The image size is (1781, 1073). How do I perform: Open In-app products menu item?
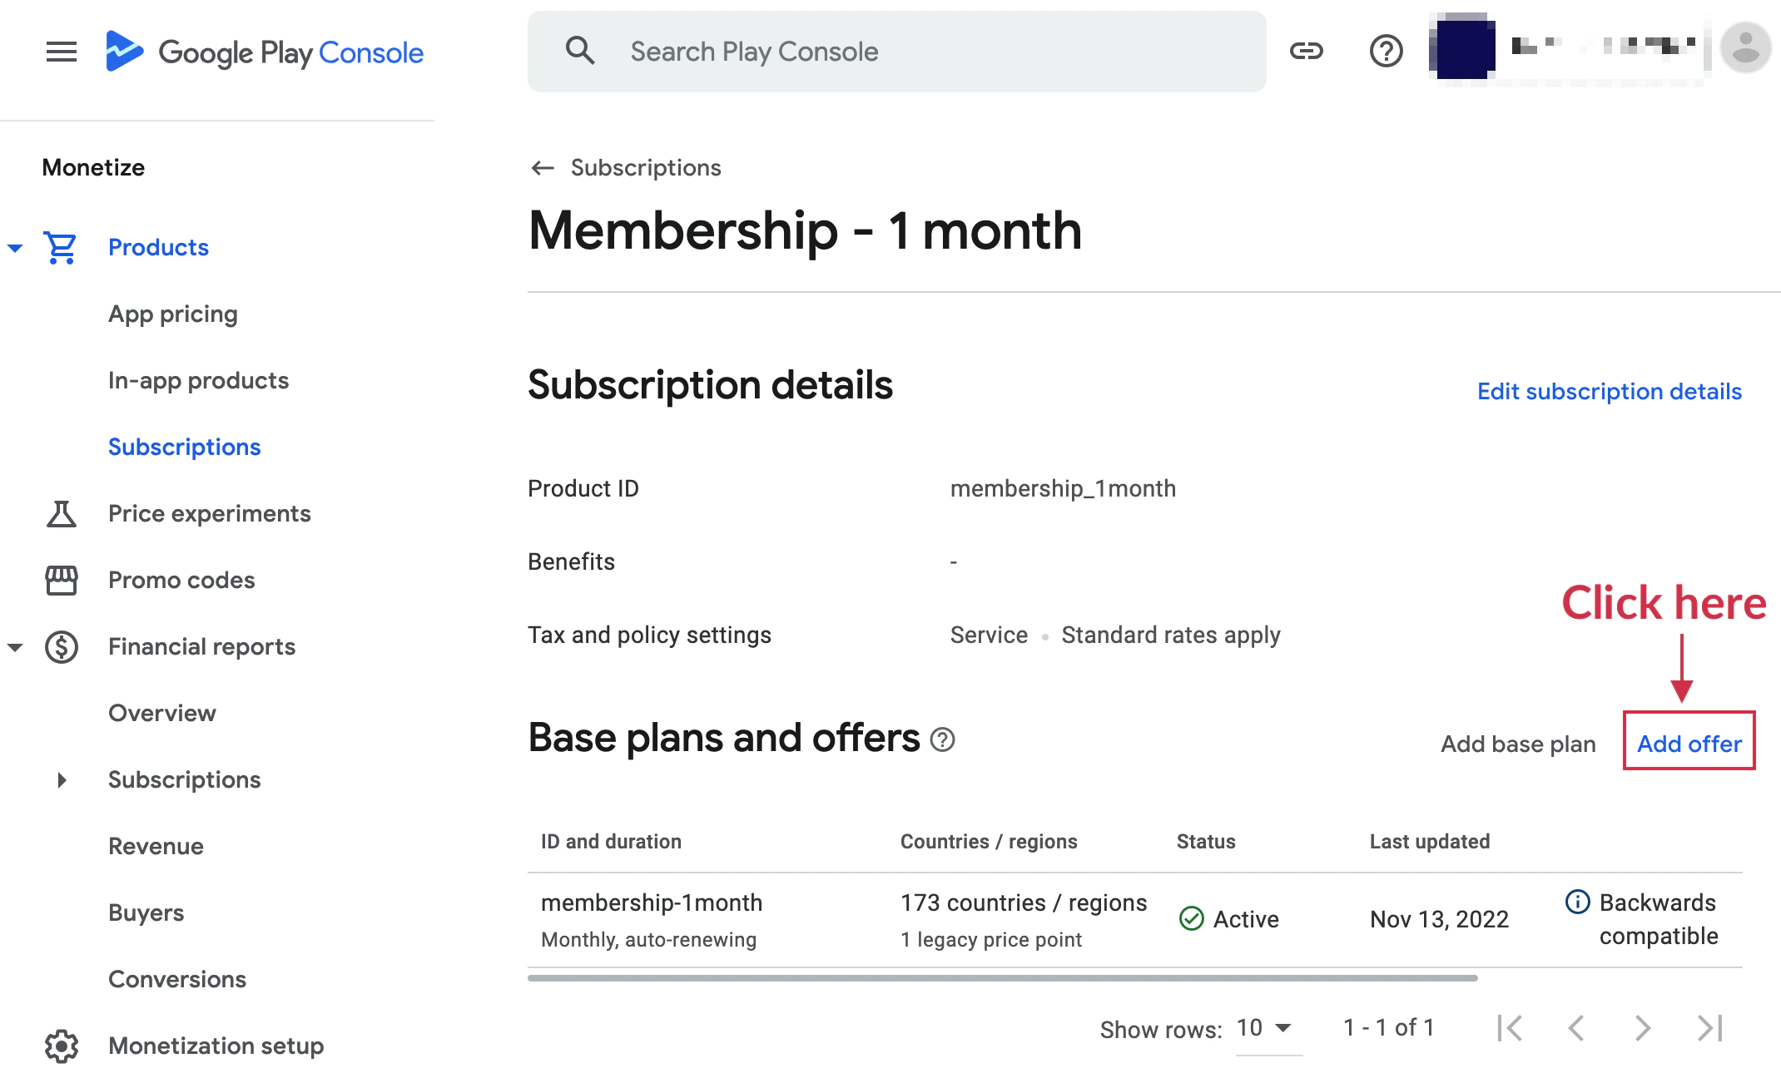(x=198, y=381)
